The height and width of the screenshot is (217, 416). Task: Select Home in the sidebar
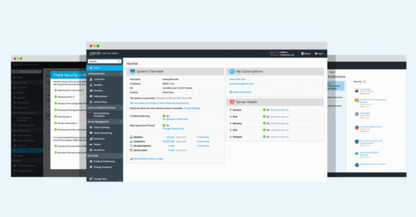(x=96, y=67)
